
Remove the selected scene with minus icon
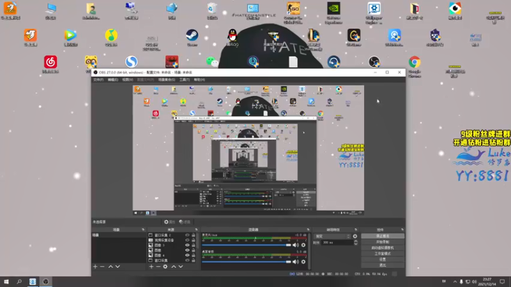pos(102,267)
